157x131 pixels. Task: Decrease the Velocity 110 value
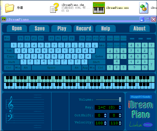[x=120, y=124]
